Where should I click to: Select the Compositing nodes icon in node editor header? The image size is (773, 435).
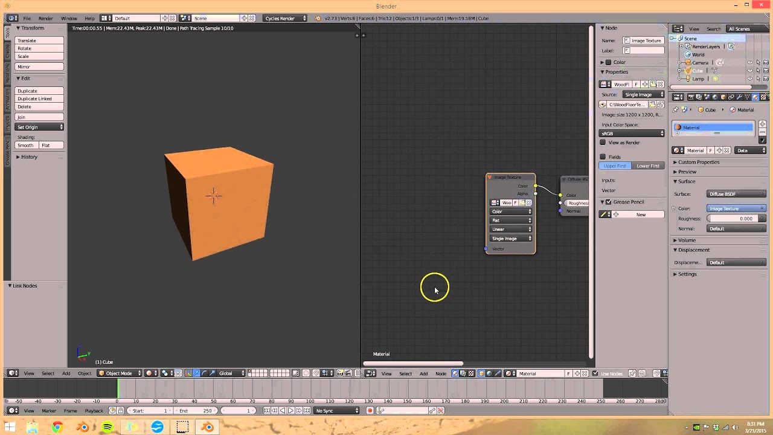(463, 373)
